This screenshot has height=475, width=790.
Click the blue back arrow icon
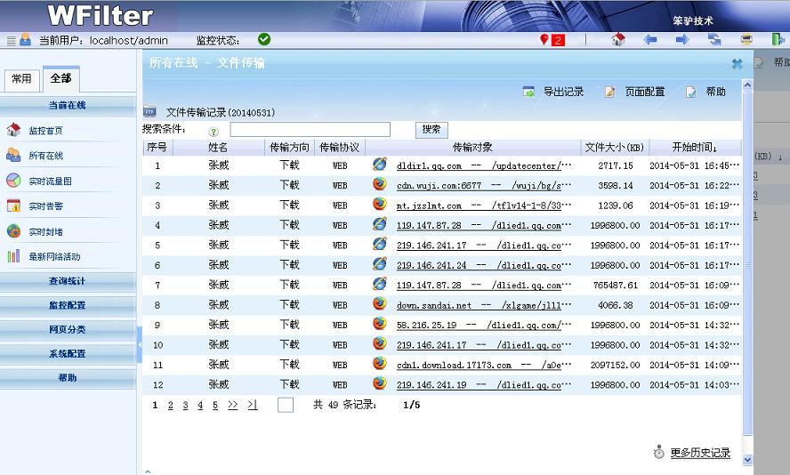[x=650, y=40]
